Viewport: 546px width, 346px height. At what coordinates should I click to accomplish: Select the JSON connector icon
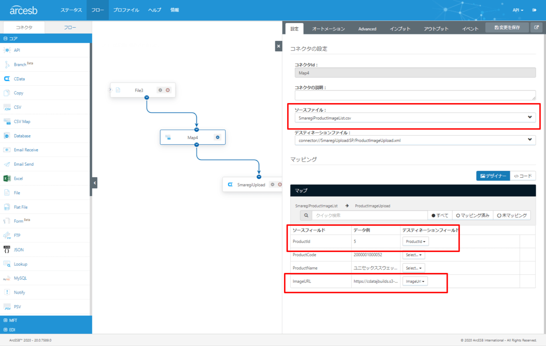point(7,250)
